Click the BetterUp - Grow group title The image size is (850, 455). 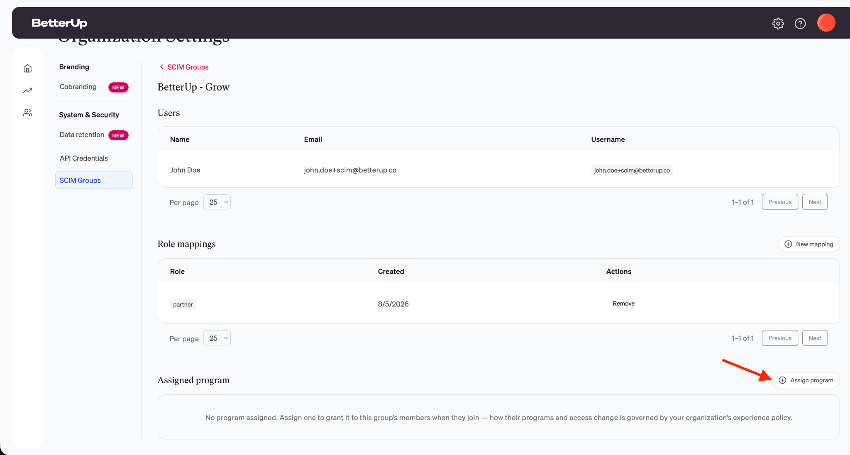click(x=193, y=87)
